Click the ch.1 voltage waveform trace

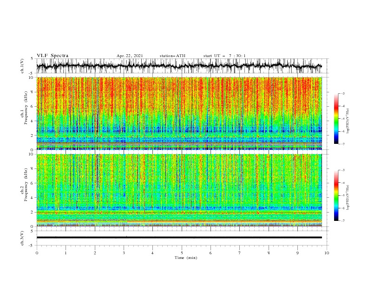[x=179, y=66]
